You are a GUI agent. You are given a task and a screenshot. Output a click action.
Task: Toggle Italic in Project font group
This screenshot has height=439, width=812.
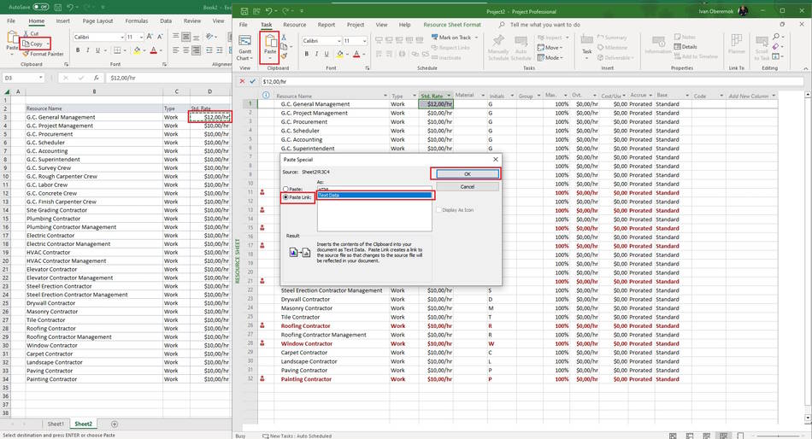316,54
